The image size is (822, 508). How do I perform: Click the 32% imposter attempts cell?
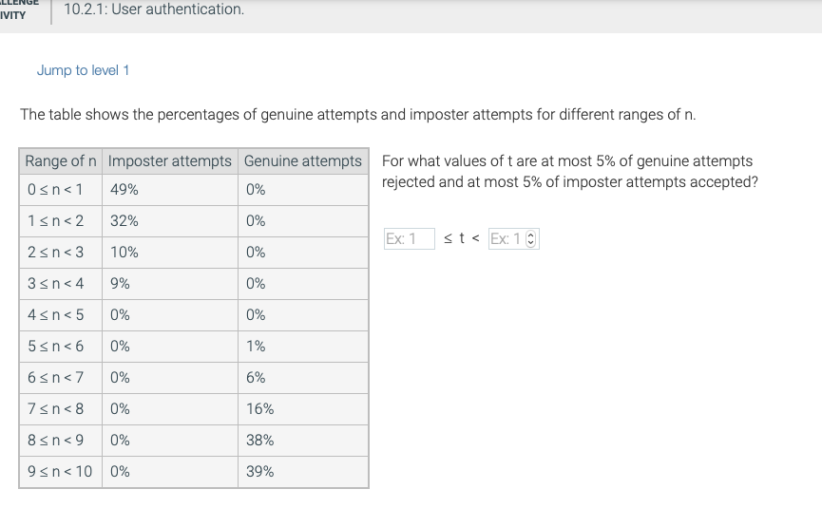[170, 221]
